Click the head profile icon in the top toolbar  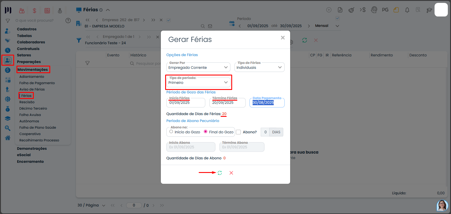(x=374, y=10)
